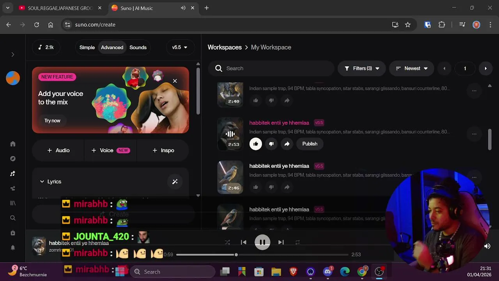Dislike the 2:46 habbitek entii ye hhemlaa song
Image resolution: width=499 pixels, height=281 pixels.
click(x=271, y=187)
